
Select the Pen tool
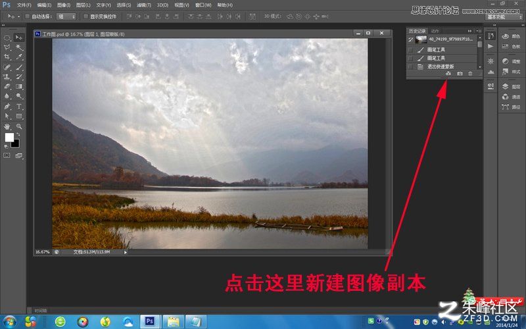[x=7, y=107]
